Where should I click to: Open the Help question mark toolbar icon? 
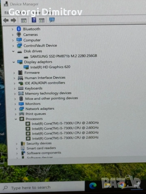click(34, 20)
